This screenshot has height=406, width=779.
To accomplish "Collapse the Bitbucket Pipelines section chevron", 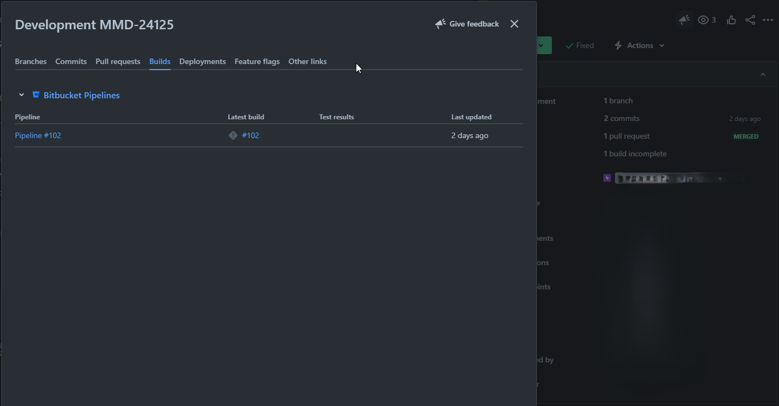I will [x=21, y=94].
